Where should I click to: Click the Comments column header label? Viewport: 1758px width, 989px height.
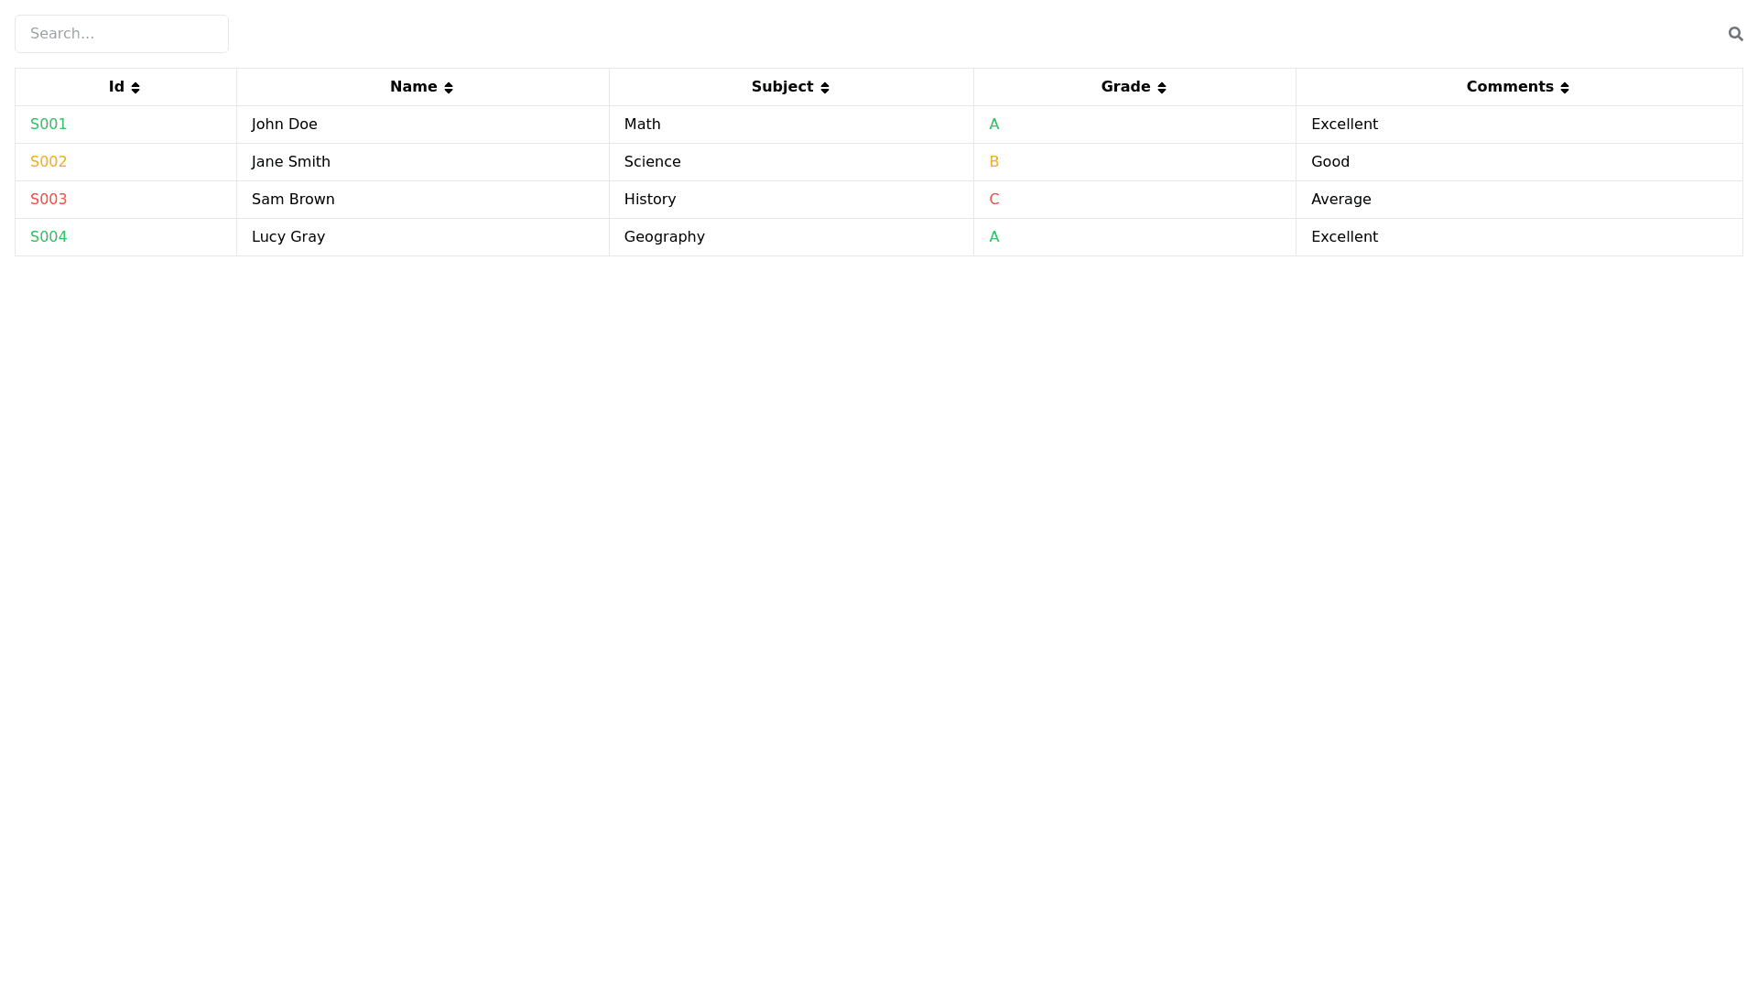pyautogui.click(x=1509, y=87)
